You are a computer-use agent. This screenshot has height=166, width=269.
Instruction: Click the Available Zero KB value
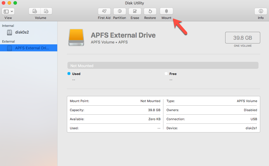[x=155, y=119]
